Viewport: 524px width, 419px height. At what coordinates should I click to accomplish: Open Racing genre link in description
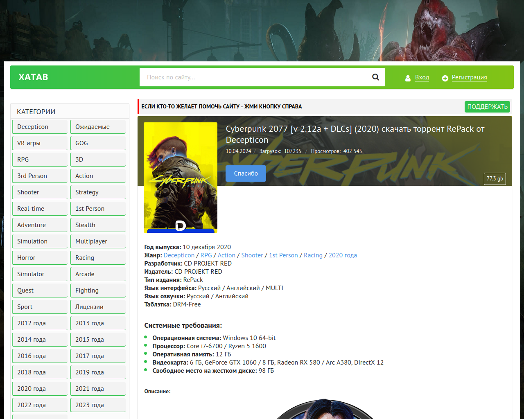[313, 255]
